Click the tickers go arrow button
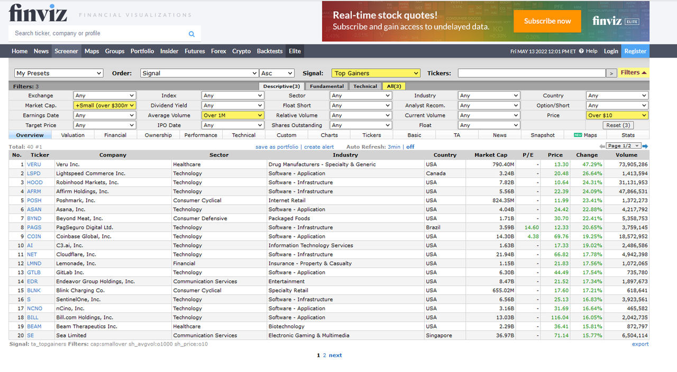 (611, 73)
